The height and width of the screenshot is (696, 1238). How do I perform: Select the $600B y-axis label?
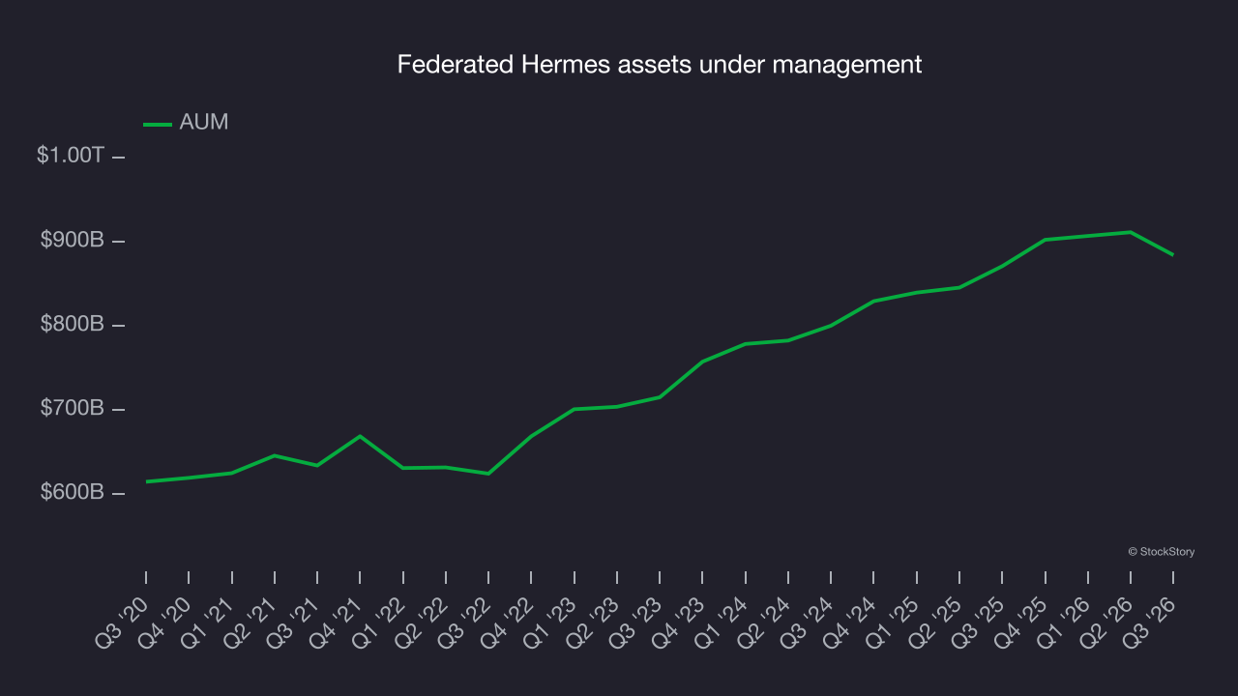[x=72, y=492]
